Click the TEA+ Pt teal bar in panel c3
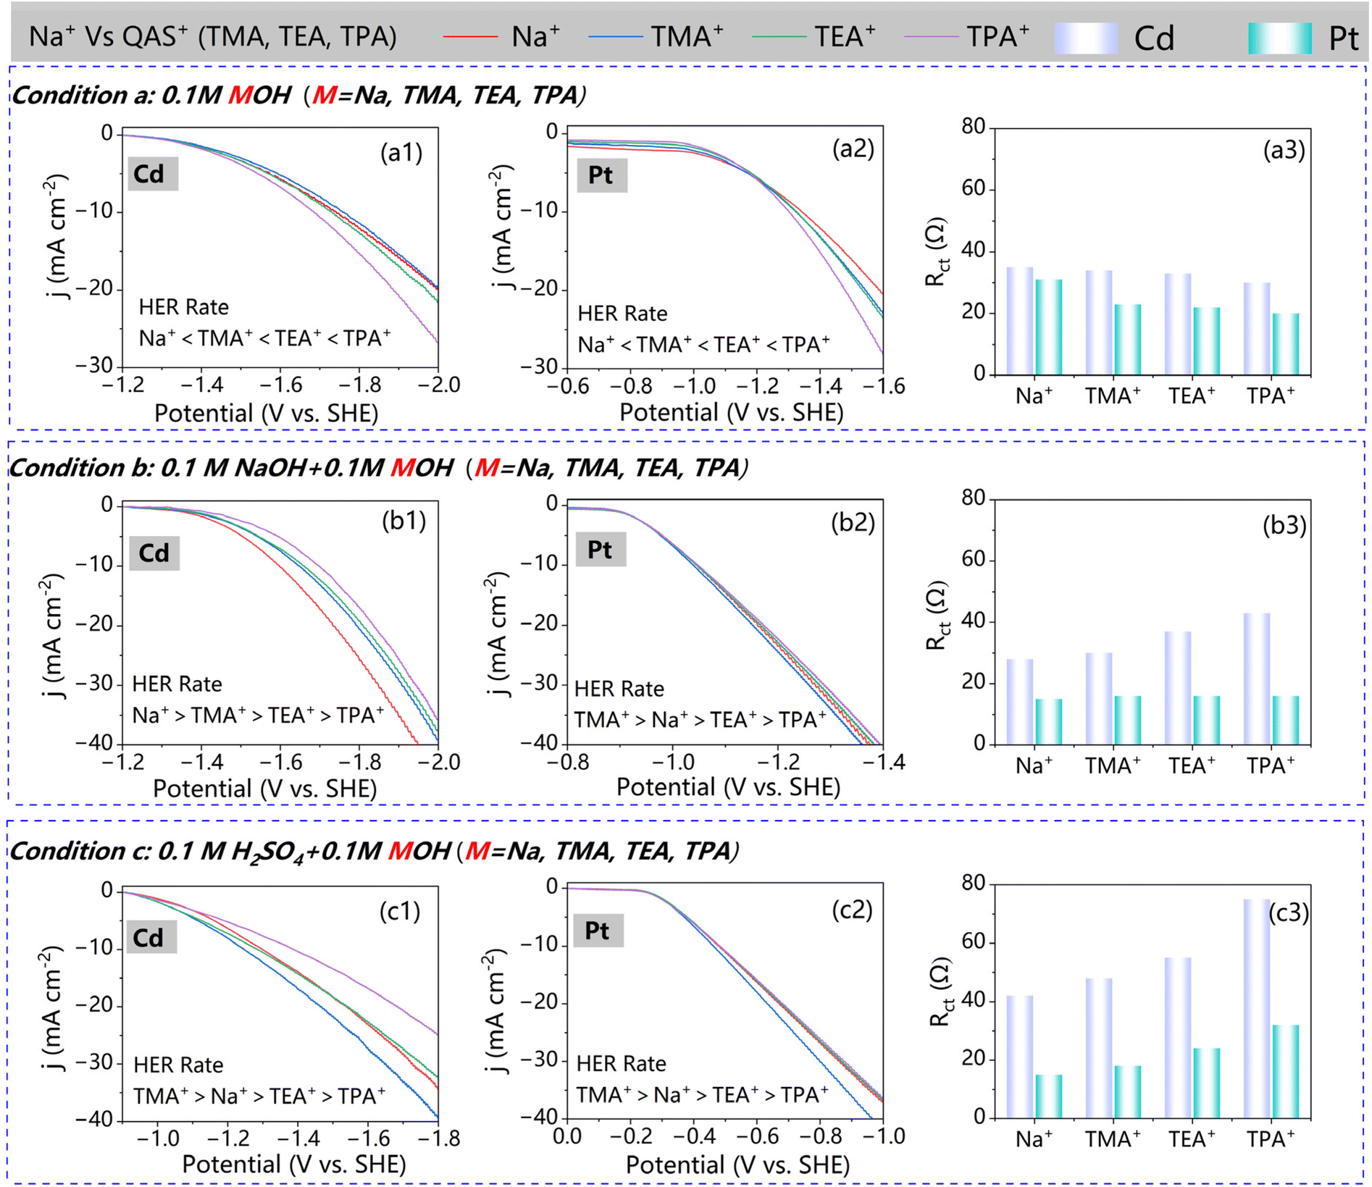 (x=1207, y=1083)
